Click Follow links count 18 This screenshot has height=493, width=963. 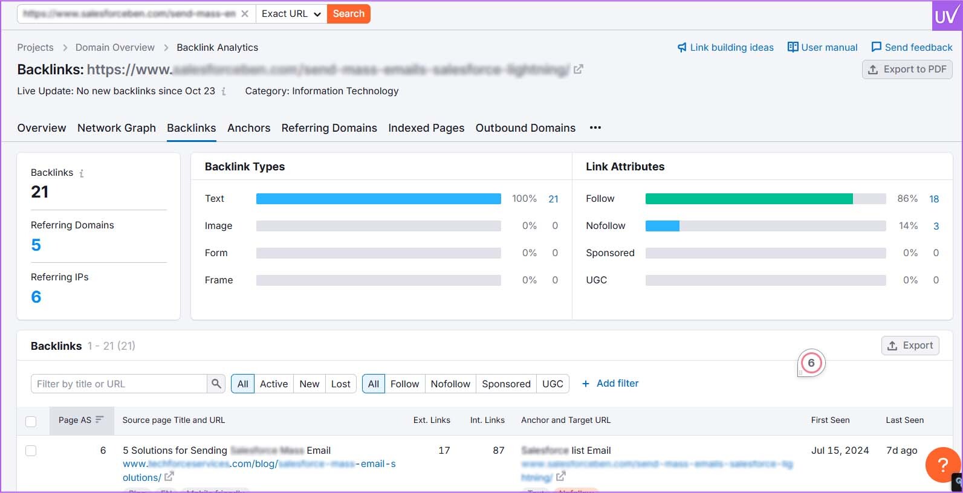(934, 199)
